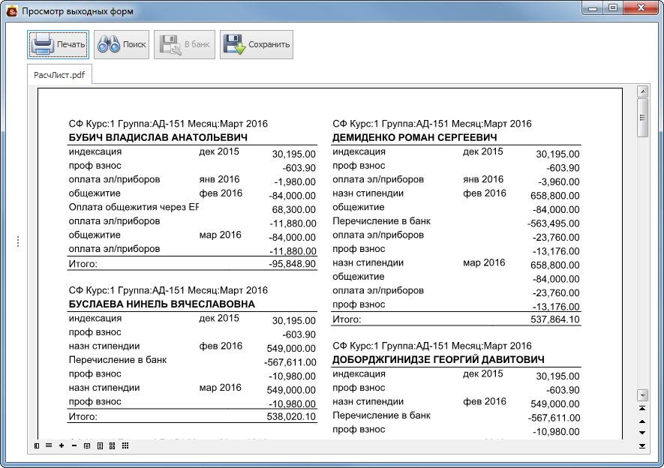
Task: Click 'янв 2016' in Бубич slip
Action: point(219,179)
